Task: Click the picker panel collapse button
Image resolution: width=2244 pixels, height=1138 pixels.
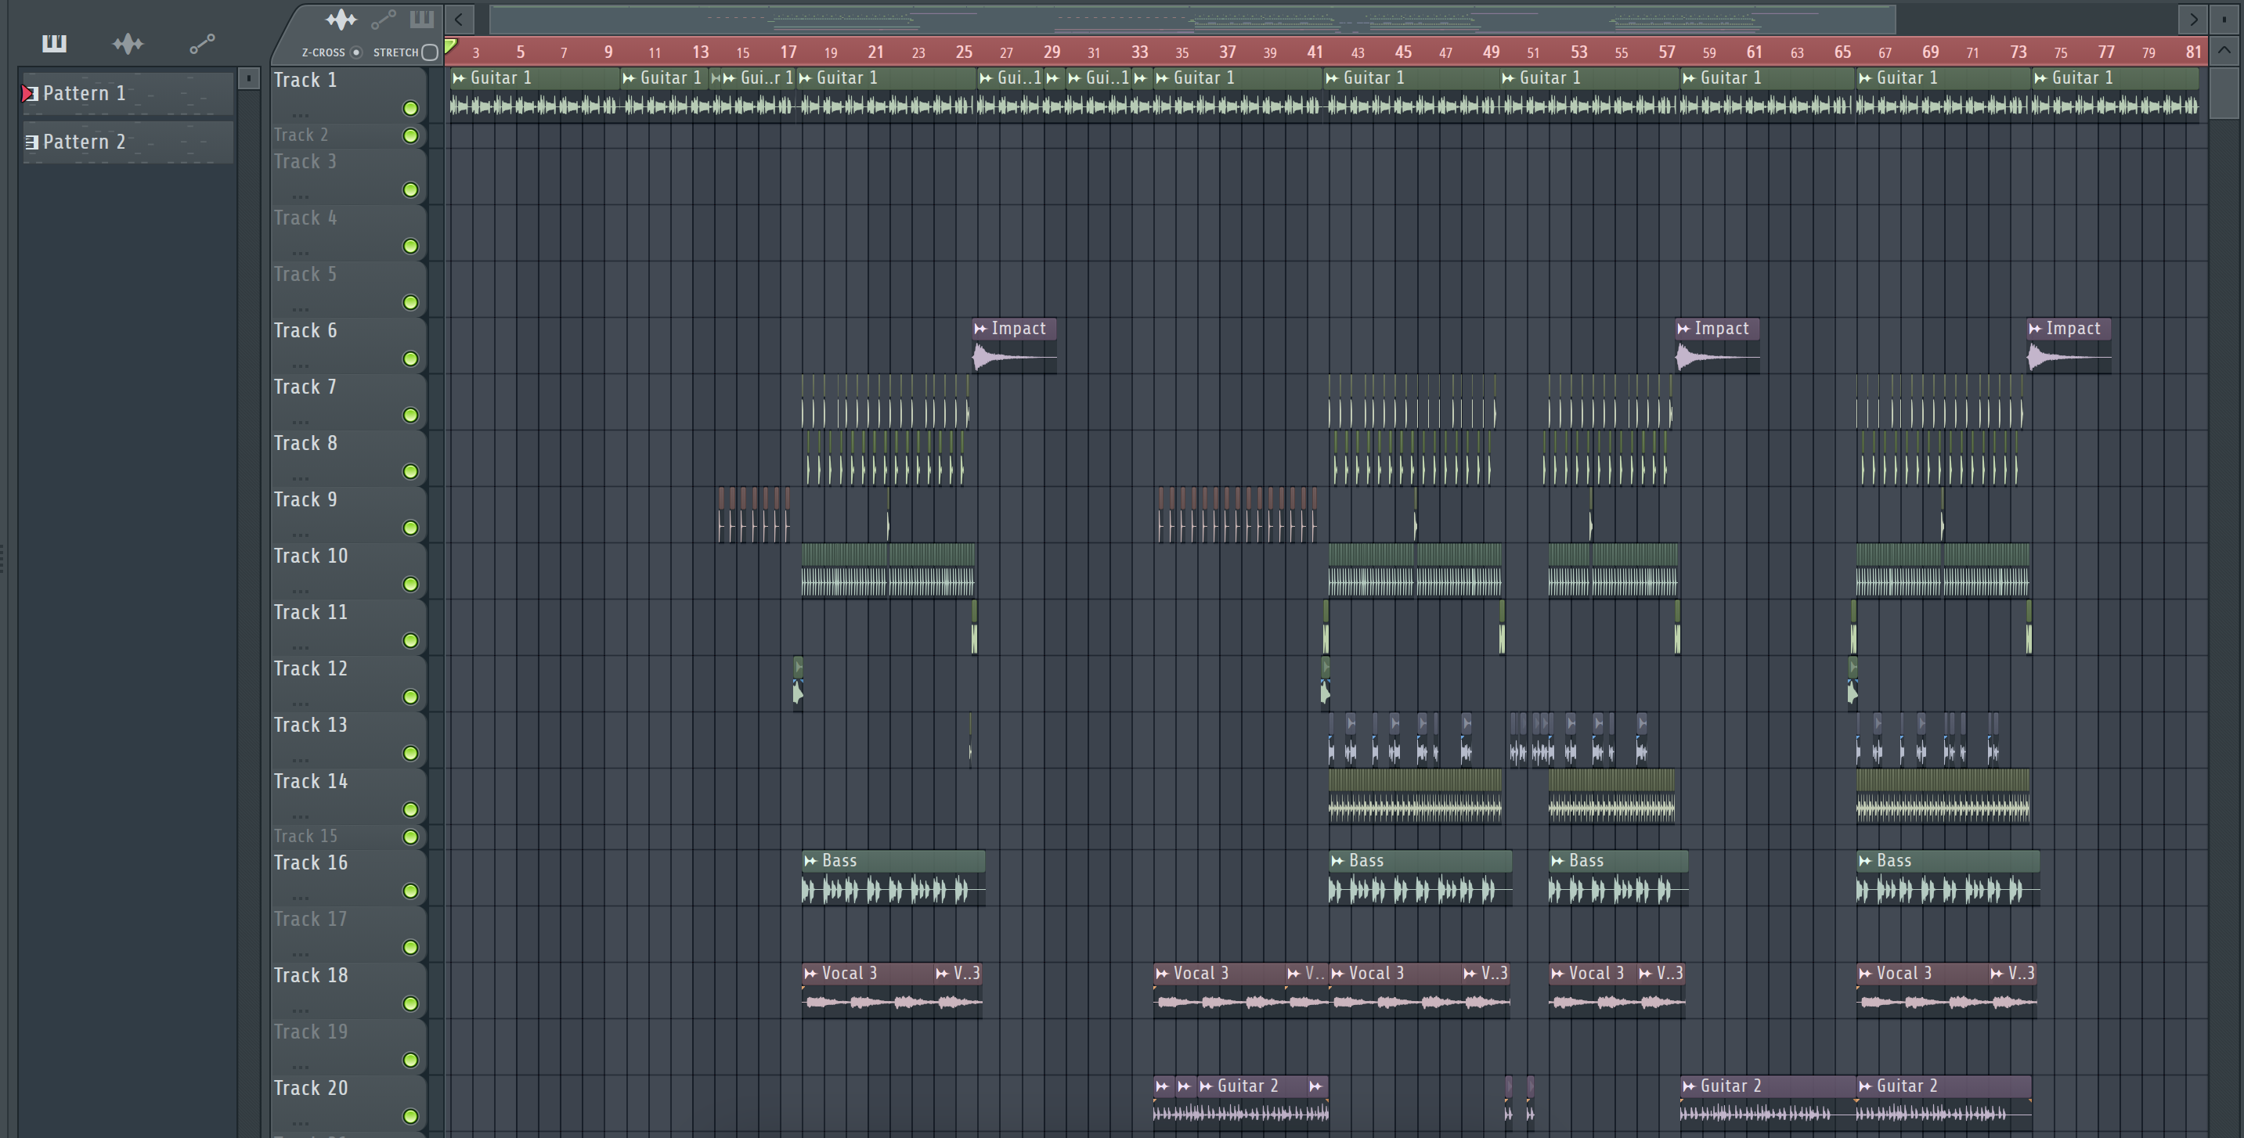Action: [248, 78]
